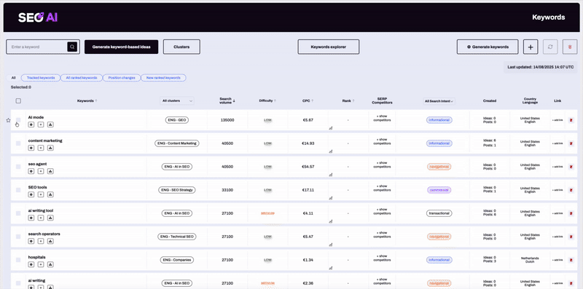Click Generate keyword-based ideas button

tap(122, 47)
